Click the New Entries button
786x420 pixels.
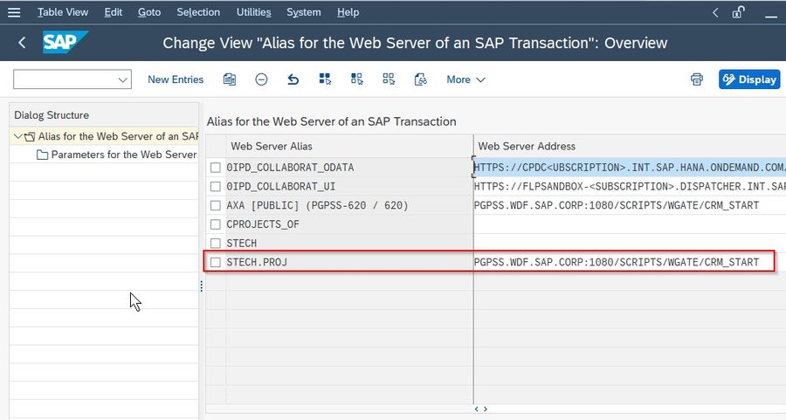click(x=176, y=79)
